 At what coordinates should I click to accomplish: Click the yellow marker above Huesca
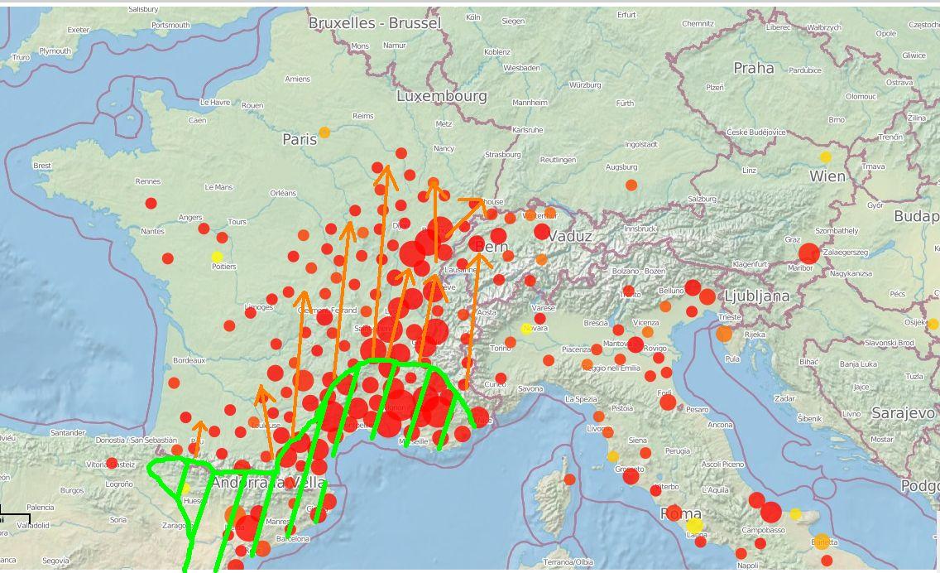coord(186,489)
